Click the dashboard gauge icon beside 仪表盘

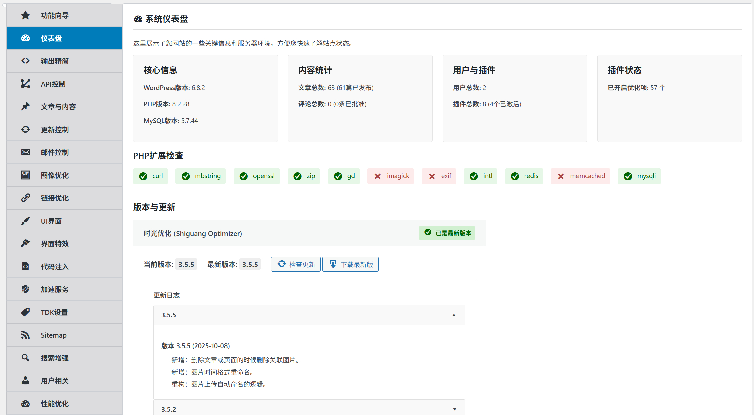pyautogui.click(x=26, y=38)
